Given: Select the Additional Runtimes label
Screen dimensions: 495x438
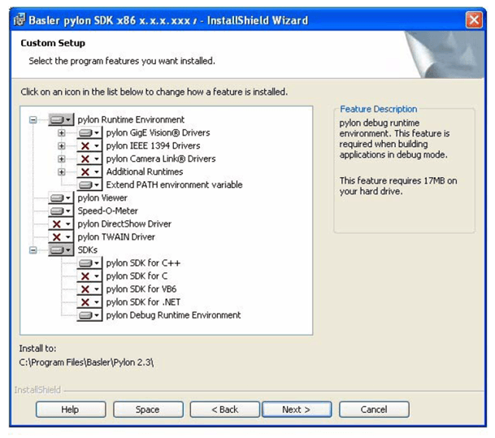Looking at the screenshot, I should pos(145,171).
